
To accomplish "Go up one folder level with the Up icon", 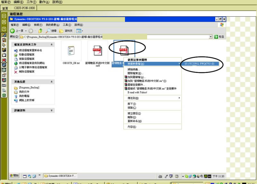I will tap(40, 31).
